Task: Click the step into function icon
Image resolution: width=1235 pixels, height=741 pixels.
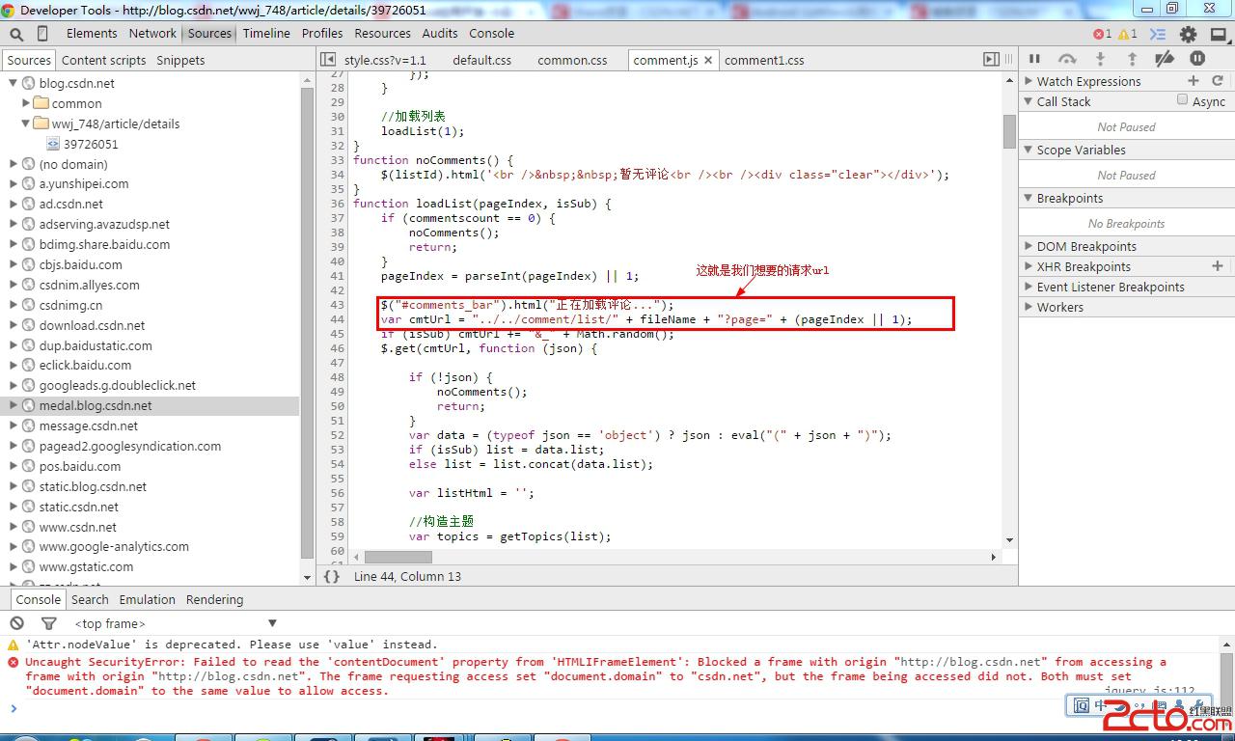Action: click(1100, 59)
